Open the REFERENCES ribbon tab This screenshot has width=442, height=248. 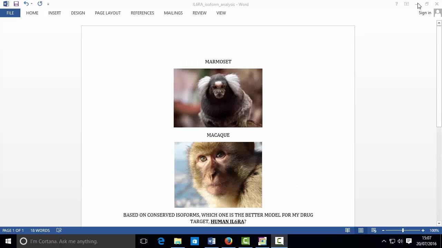[x=142, y=13]
